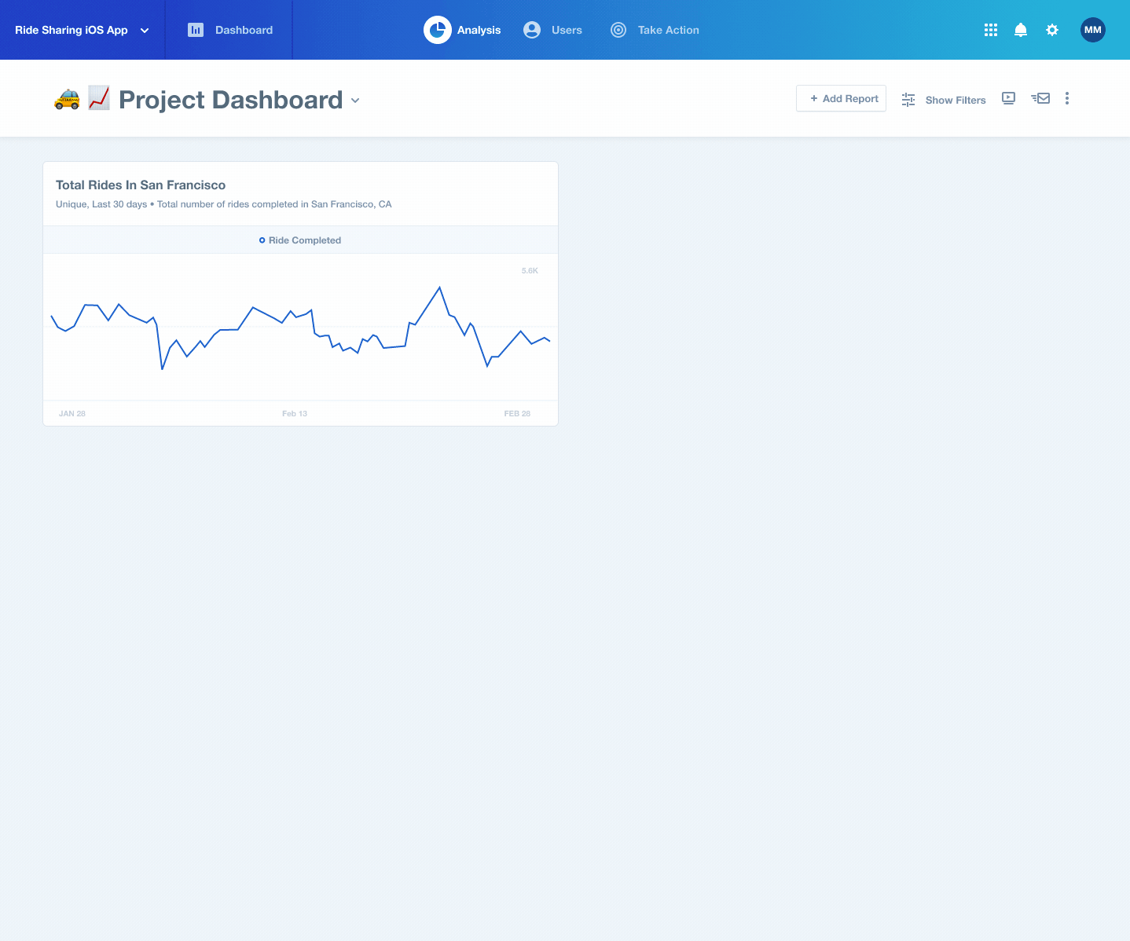Screen dimensions: 1130x941
Task: Click the Users person icon
Action: pyautogui.click(x=532, y=30)
